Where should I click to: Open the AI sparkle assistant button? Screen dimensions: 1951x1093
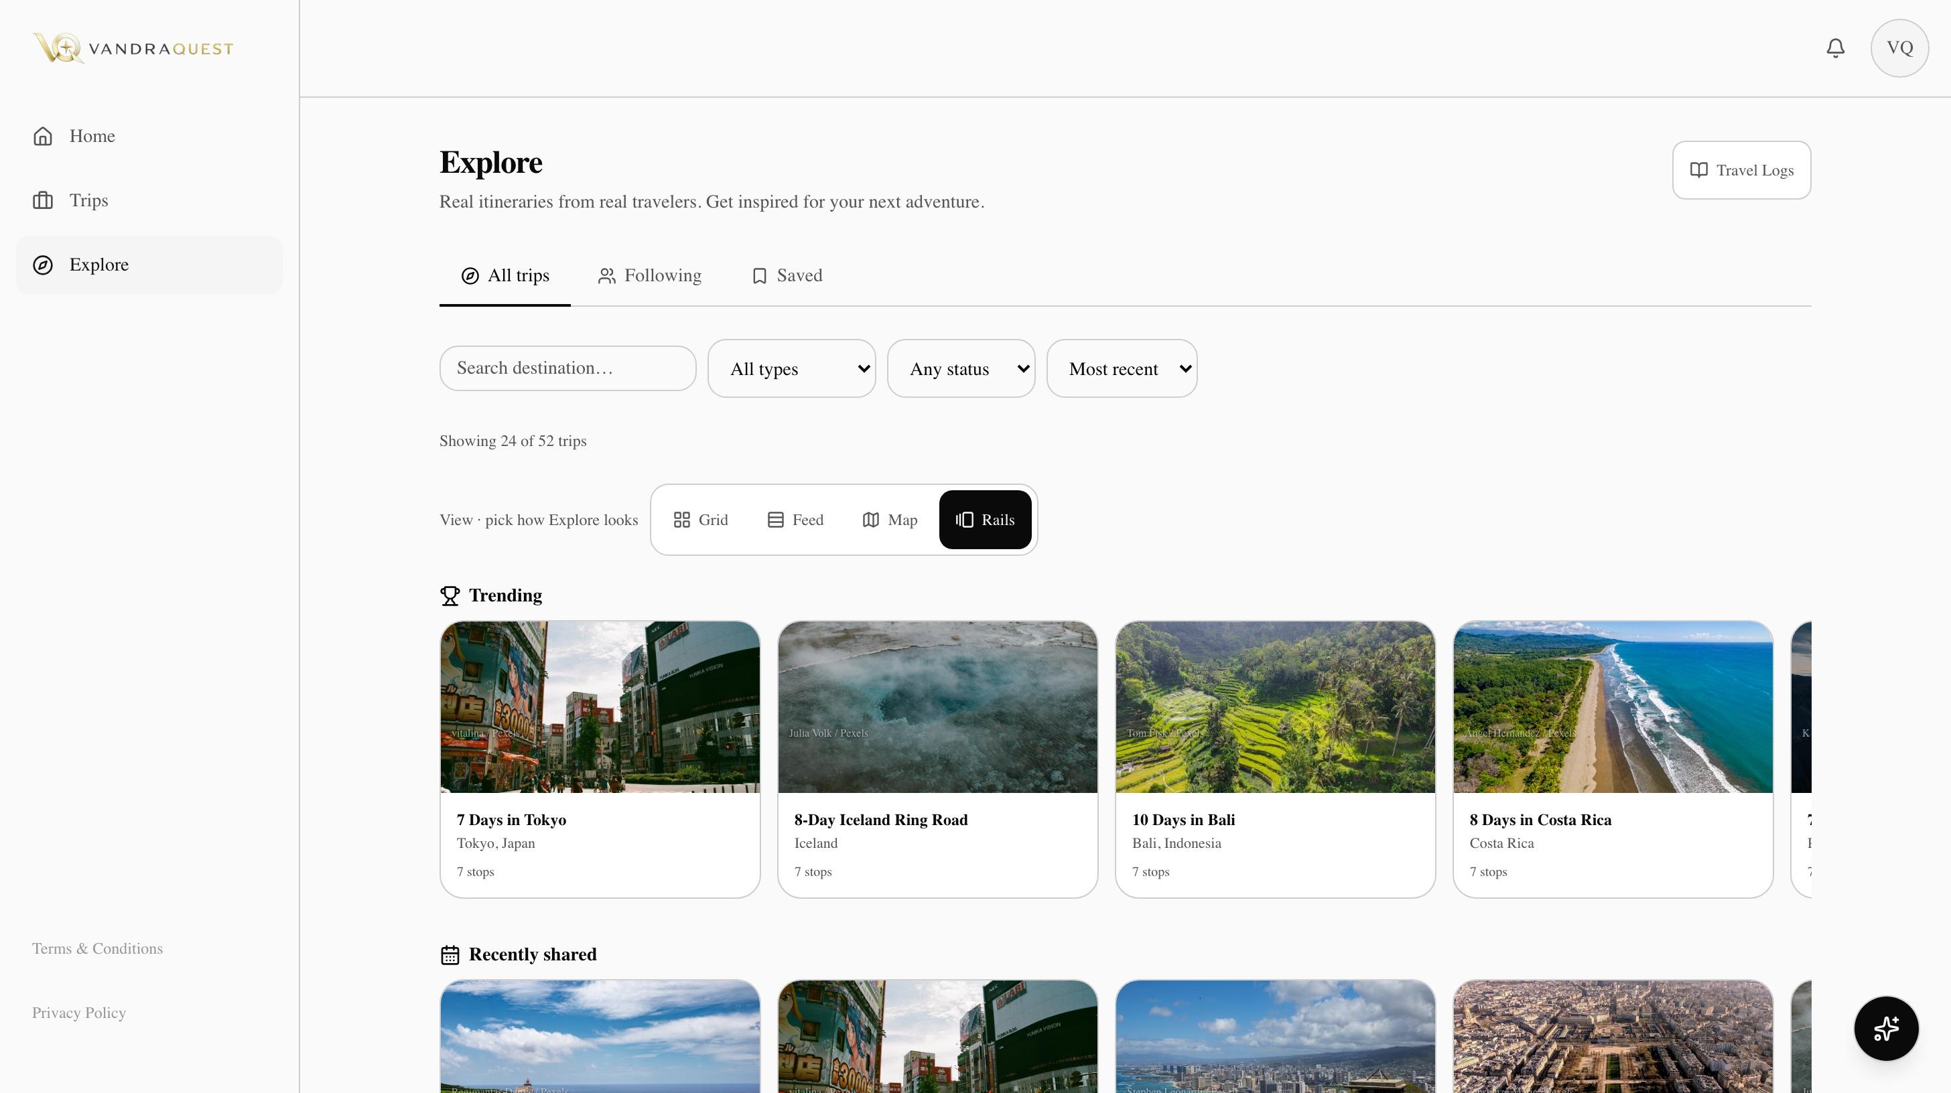1886,1028
